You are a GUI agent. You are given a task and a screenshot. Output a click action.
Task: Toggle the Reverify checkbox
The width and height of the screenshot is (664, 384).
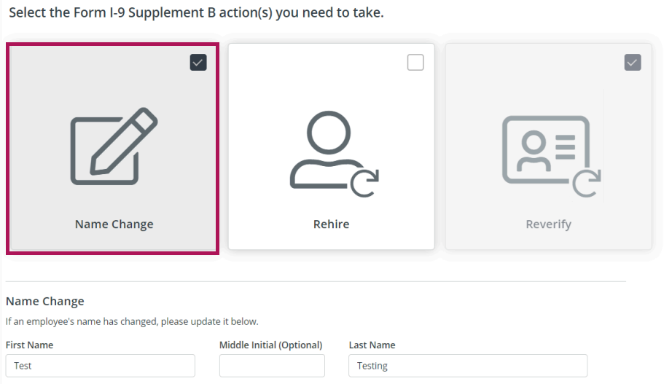point(633,63)
